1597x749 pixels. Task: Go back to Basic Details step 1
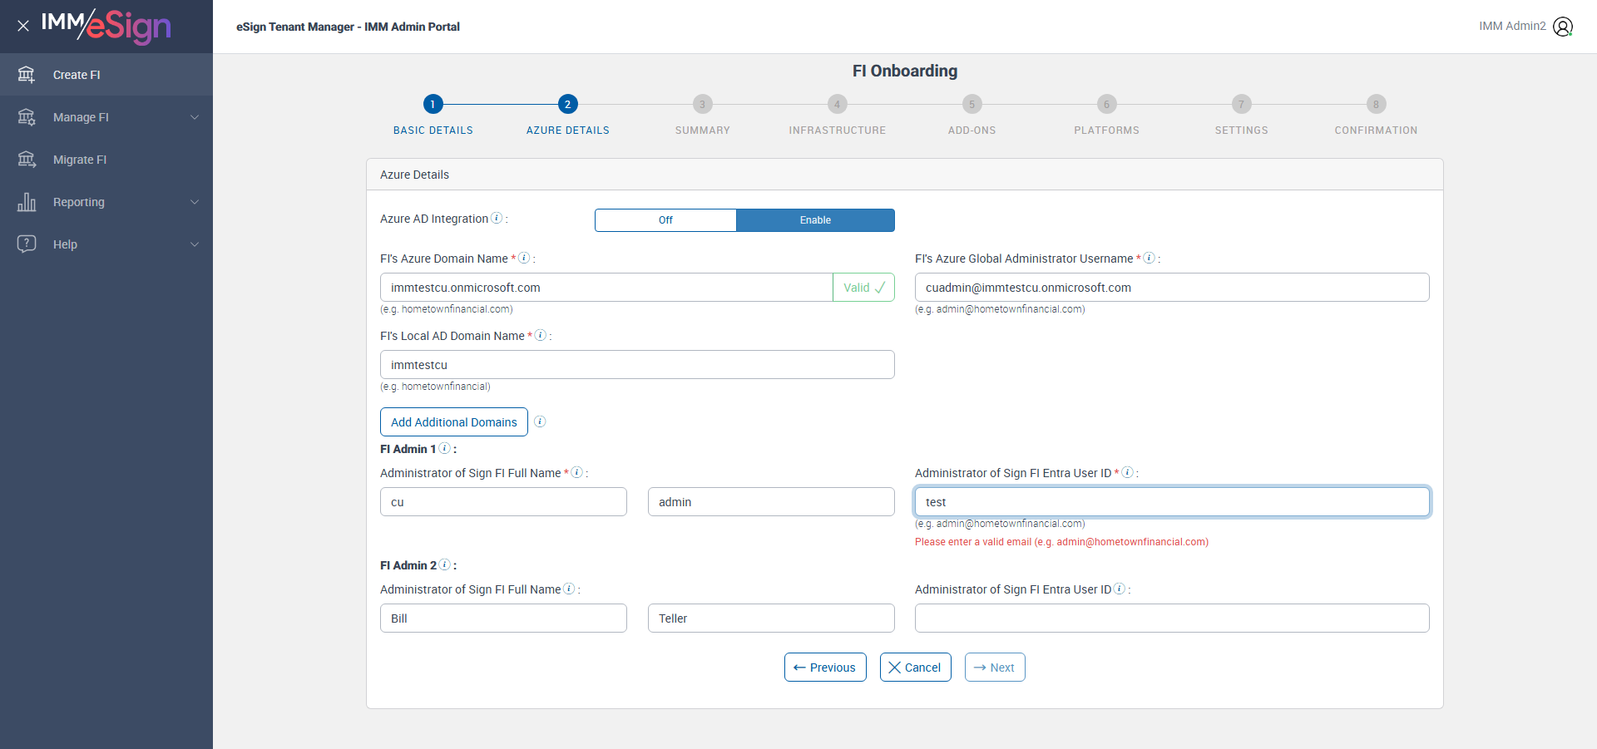[x=433, y=104]
